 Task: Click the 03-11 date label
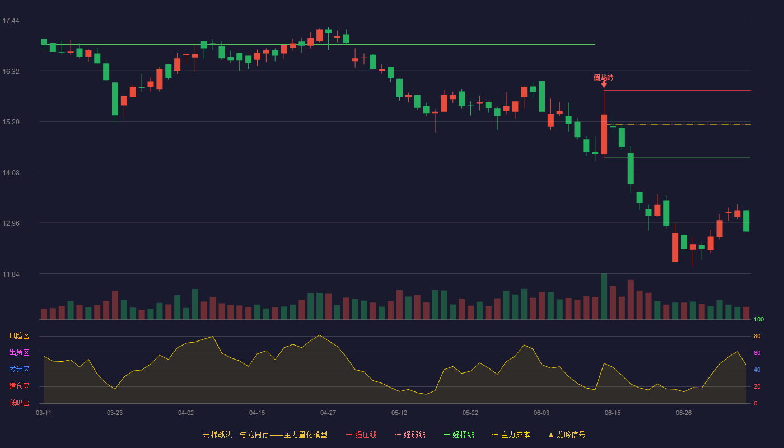(44, 413)
